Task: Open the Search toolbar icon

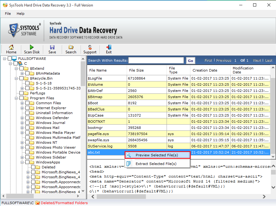Action: [x=71, y=47]
